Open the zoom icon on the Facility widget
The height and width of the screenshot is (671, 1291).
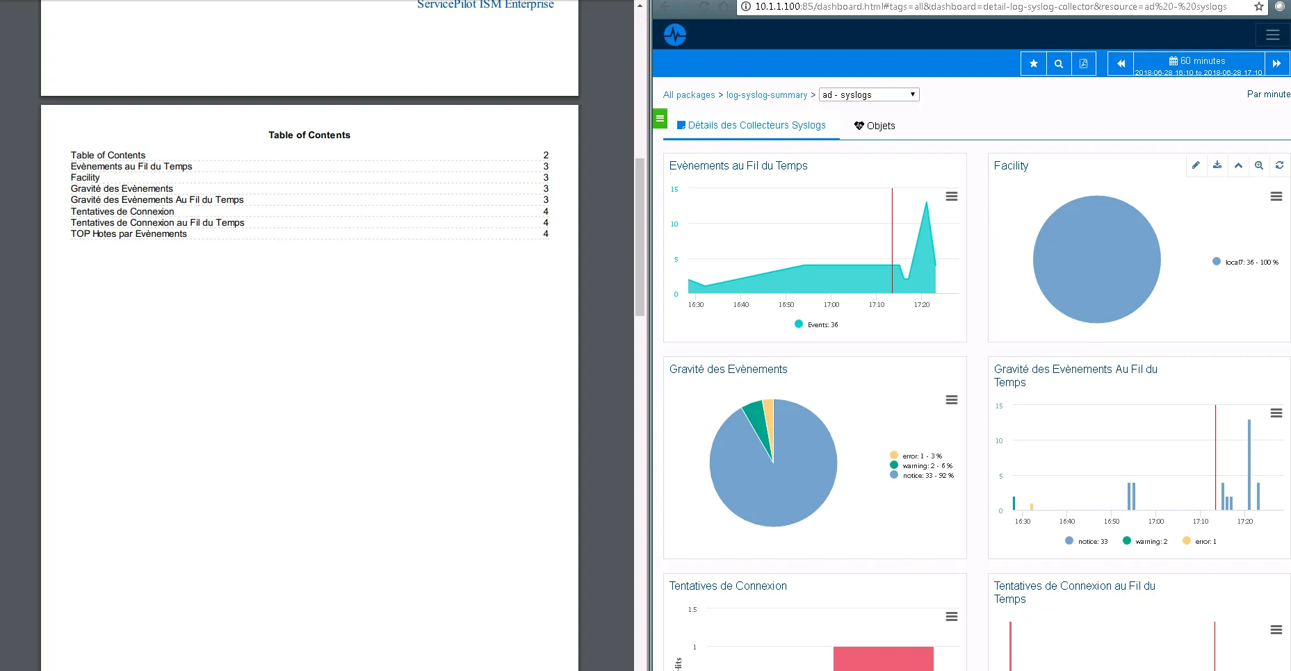1259,165
